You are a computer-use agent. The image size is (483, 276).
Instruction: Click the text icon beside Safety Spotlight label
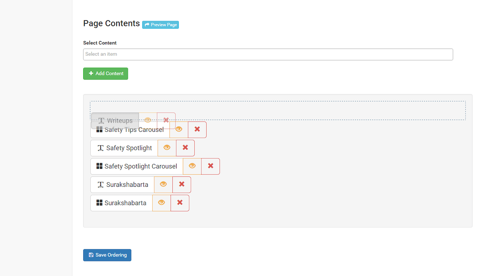100,148
